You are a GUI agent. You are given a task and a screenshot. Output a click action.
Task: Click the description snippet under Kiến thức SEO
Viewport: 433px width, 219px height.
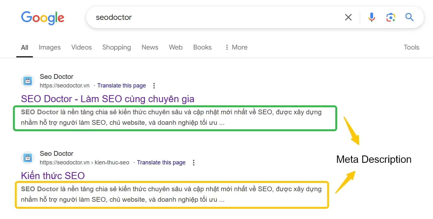tap(171, 194)
